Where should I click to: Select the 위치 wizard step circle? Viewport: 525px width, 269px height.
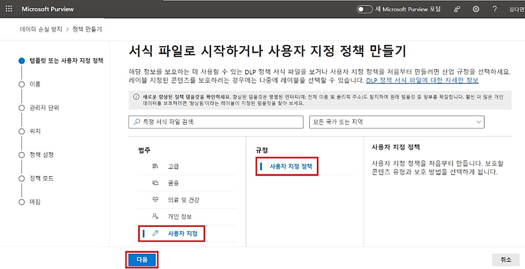(21, 131)
